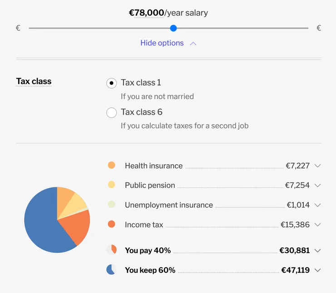Select the Tax class 6 radio button
The width and height of the screenshot is (336, 293).
tap(112, 113)
